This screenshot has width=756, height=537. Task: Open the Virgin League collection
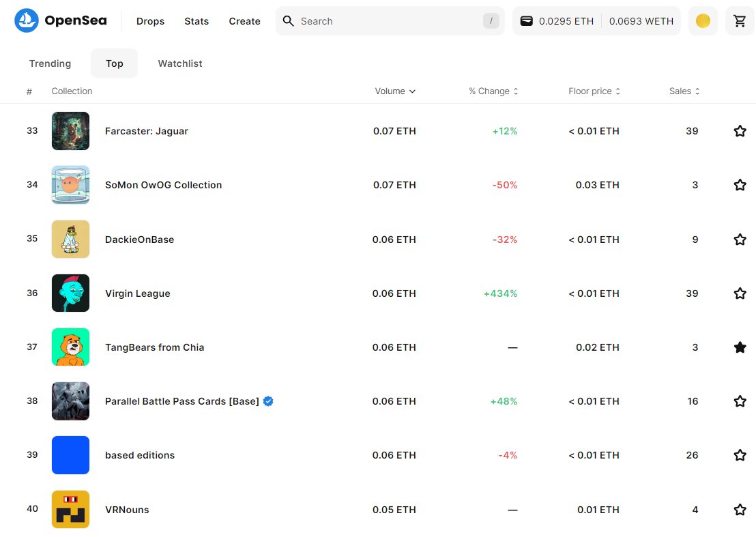coord(137,293)
